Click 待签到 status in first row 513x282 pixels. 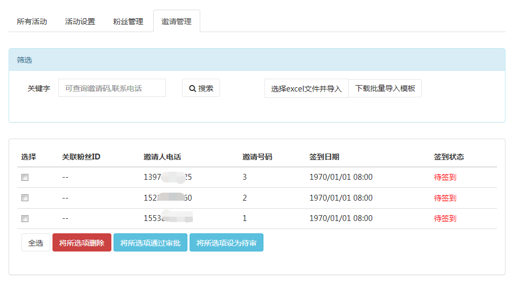point(445,177)
